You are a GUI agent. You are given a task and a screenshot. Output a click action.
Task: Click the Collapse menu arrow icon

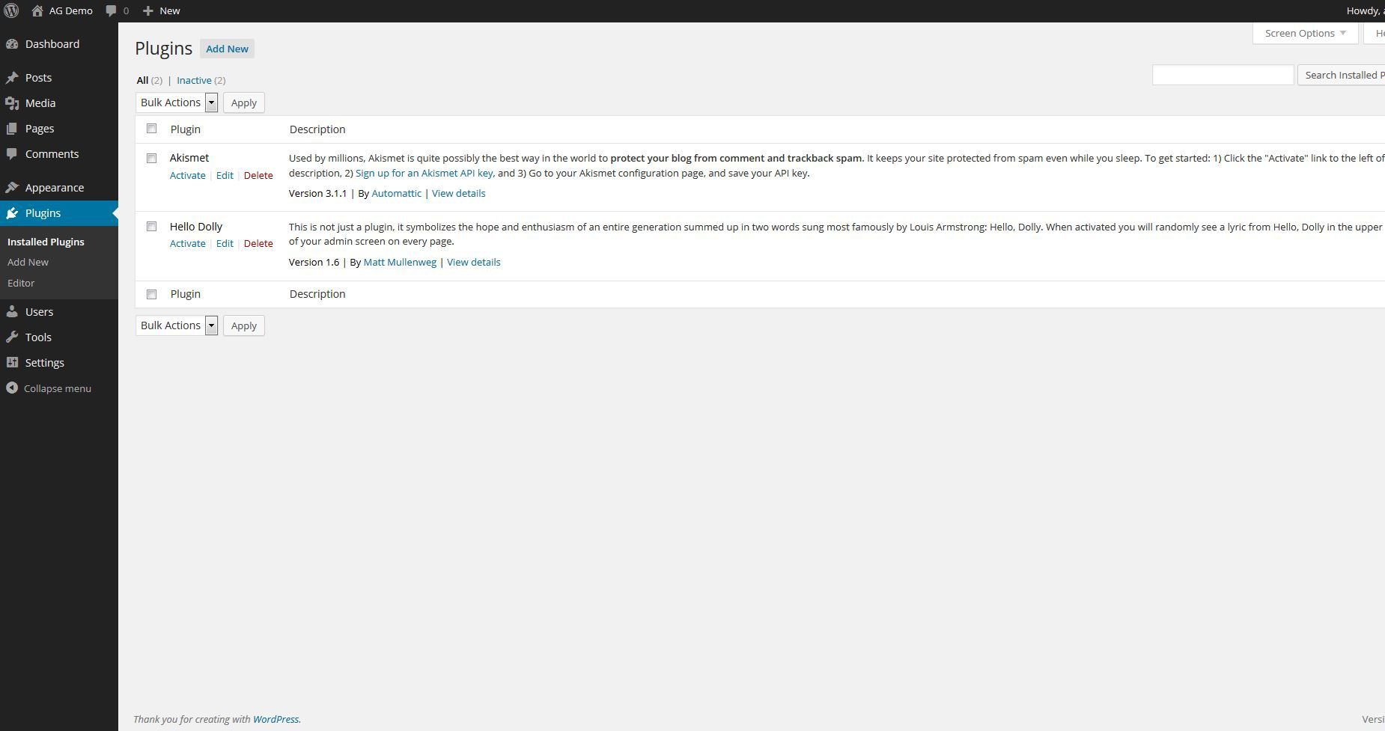12,388
